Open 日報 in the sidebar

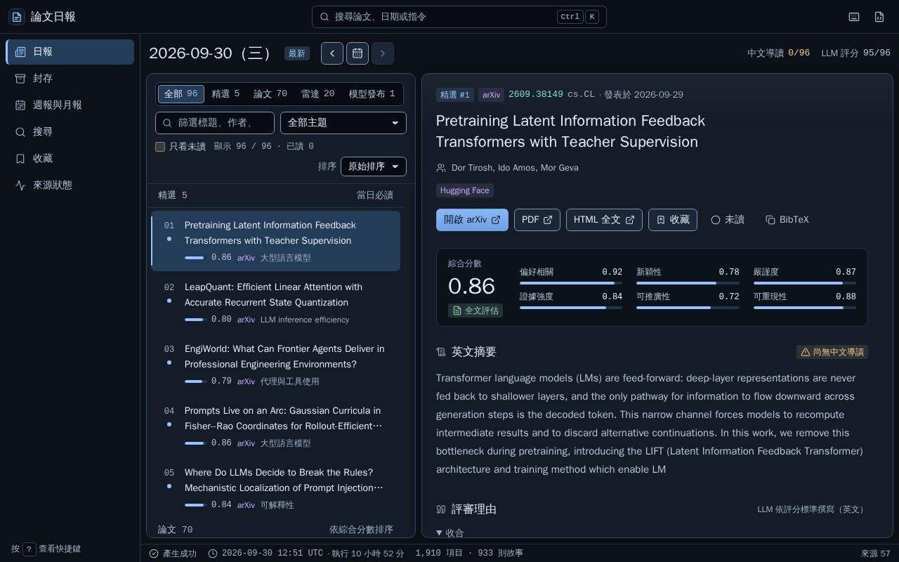point(70,52)
